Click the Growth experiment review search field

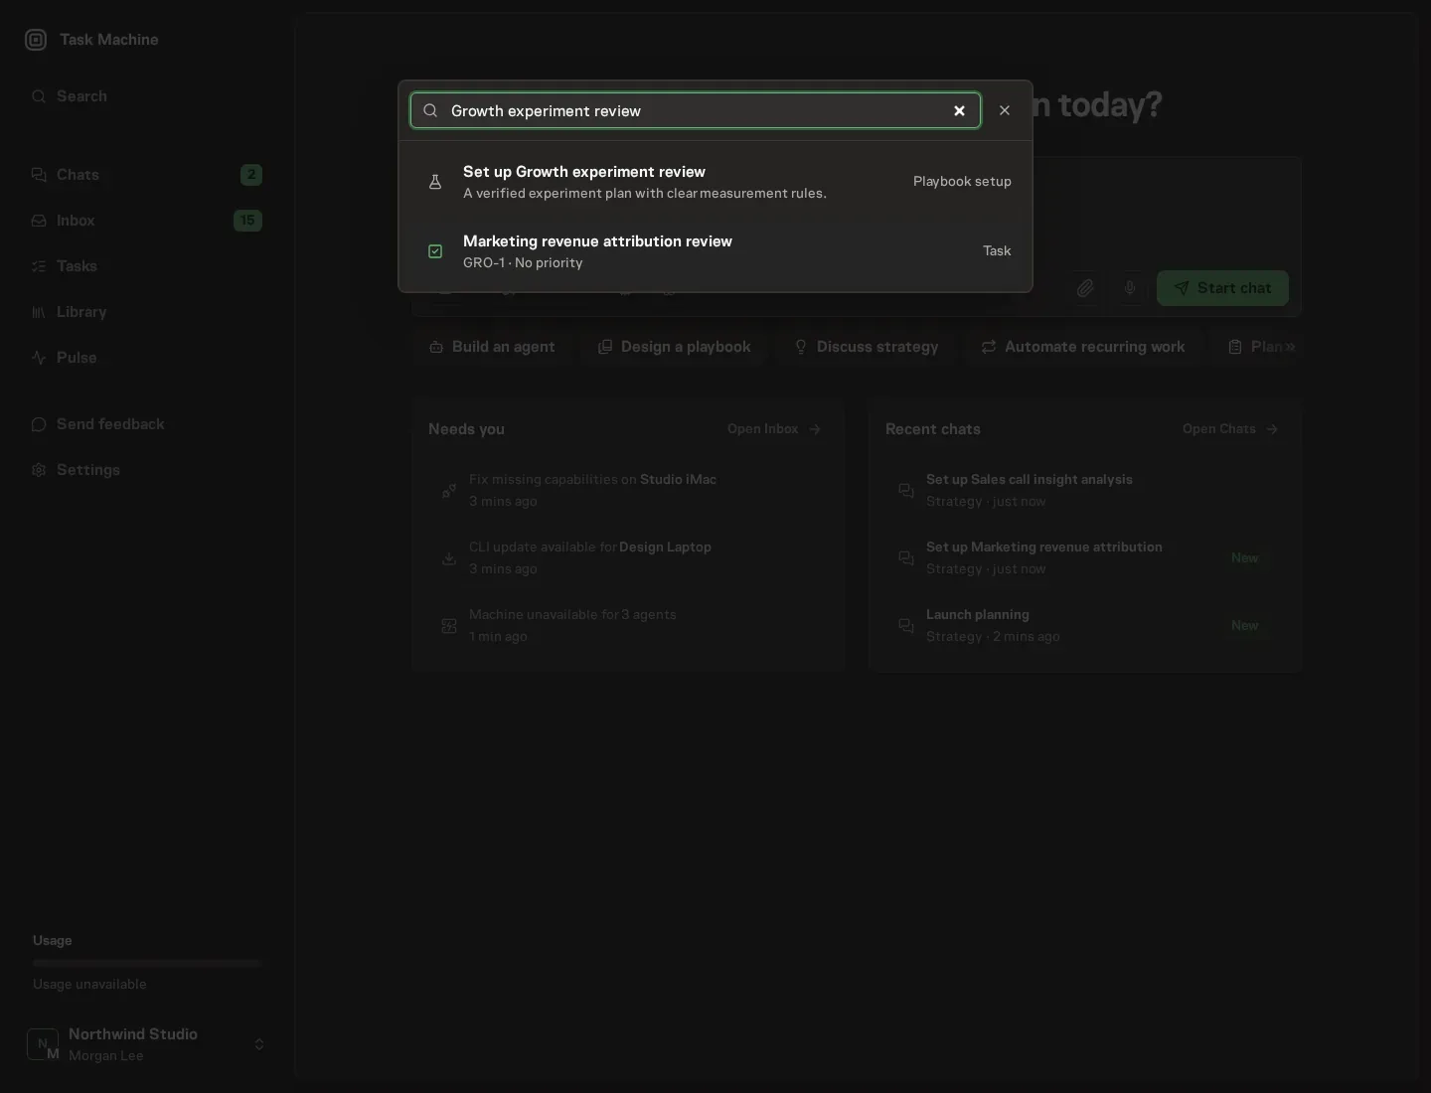point(696,110)
